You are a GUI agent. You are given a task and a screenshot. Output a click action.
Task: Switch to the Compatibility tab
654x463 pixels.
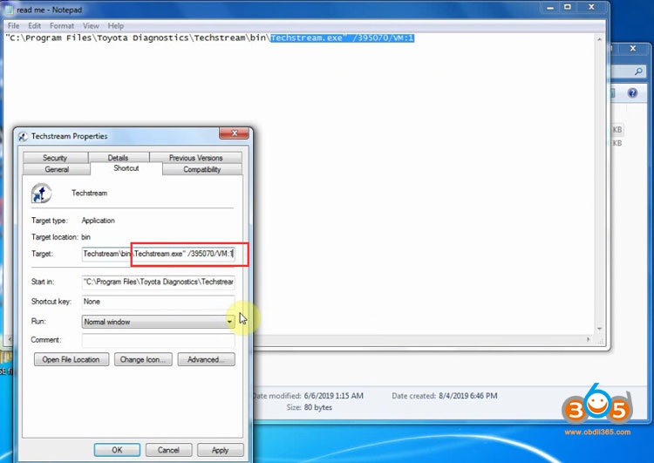click(x=202, y=169)
